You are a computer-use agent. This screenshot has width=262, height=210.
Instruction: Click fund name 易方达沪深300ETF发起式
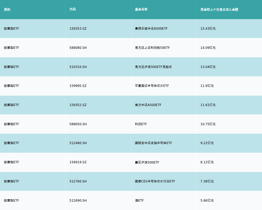pyautogui.click(x=153, y=67)
